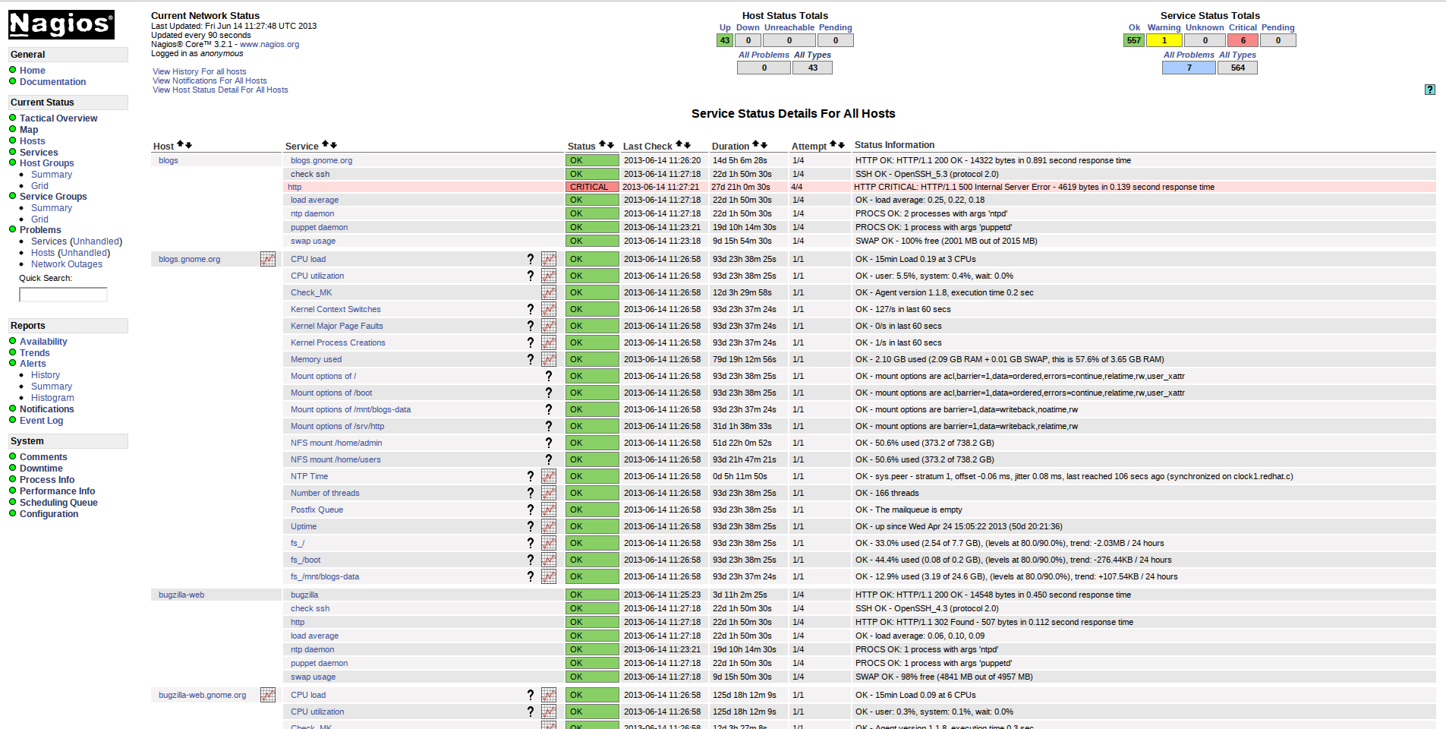The width and height of the screenshot is (1446, 729).
Task: Open graph icon for Kernel Major Page Faults
Action: [x=549, y=326]
